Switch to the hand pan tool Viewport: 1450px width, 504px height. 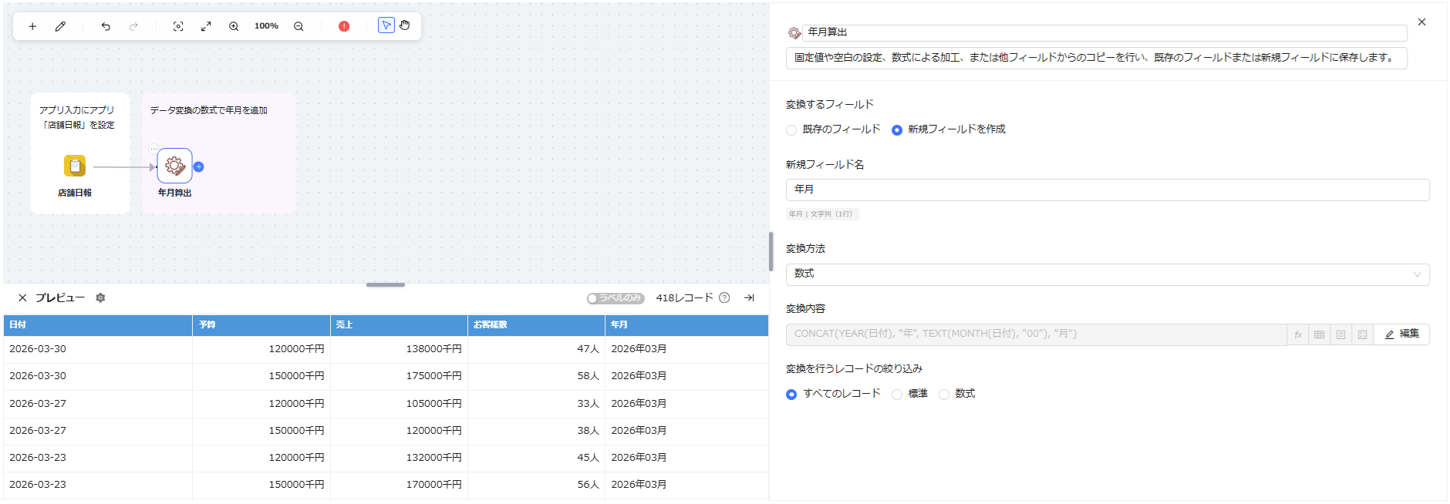[405, 25]
